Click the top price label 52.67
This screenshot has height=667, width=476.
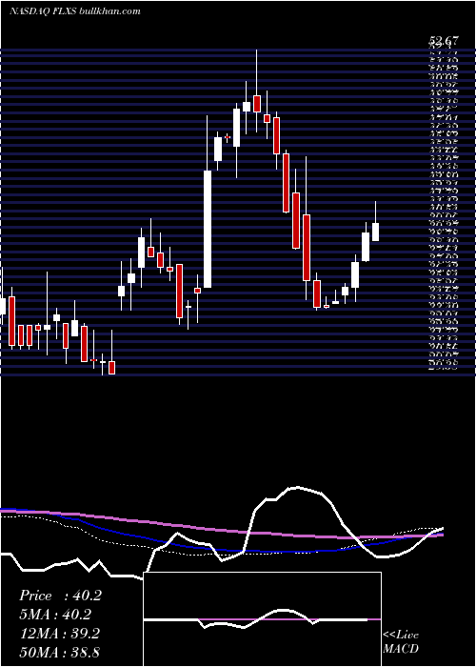(444, 41)
